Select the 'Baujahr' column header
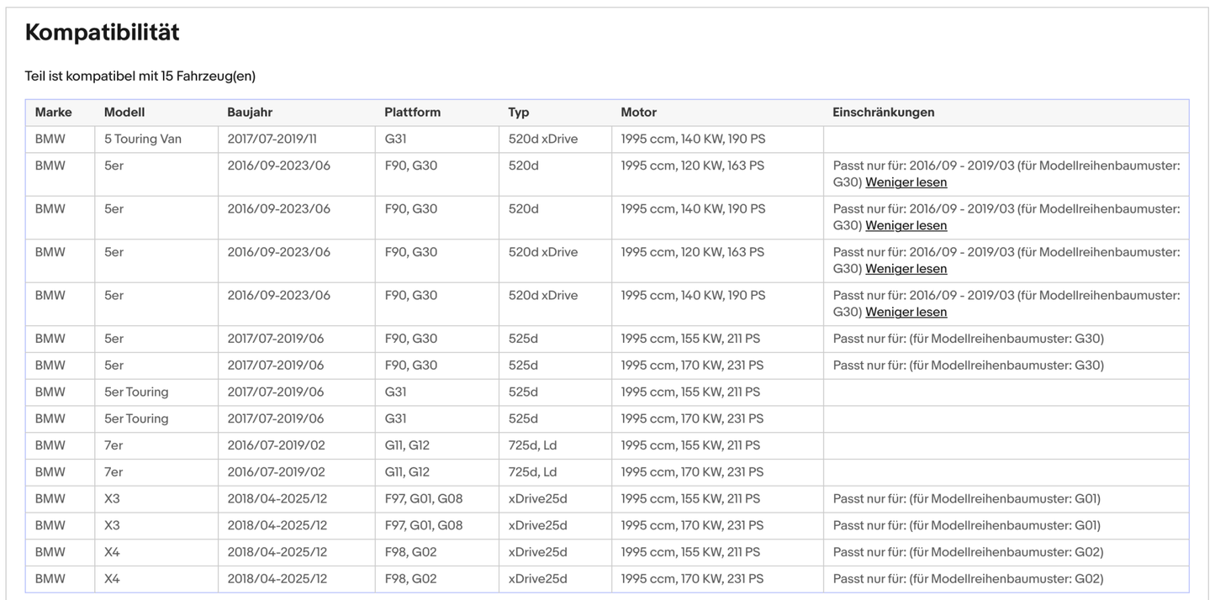This screenshot has width=1215, height=600. point(250,113)
